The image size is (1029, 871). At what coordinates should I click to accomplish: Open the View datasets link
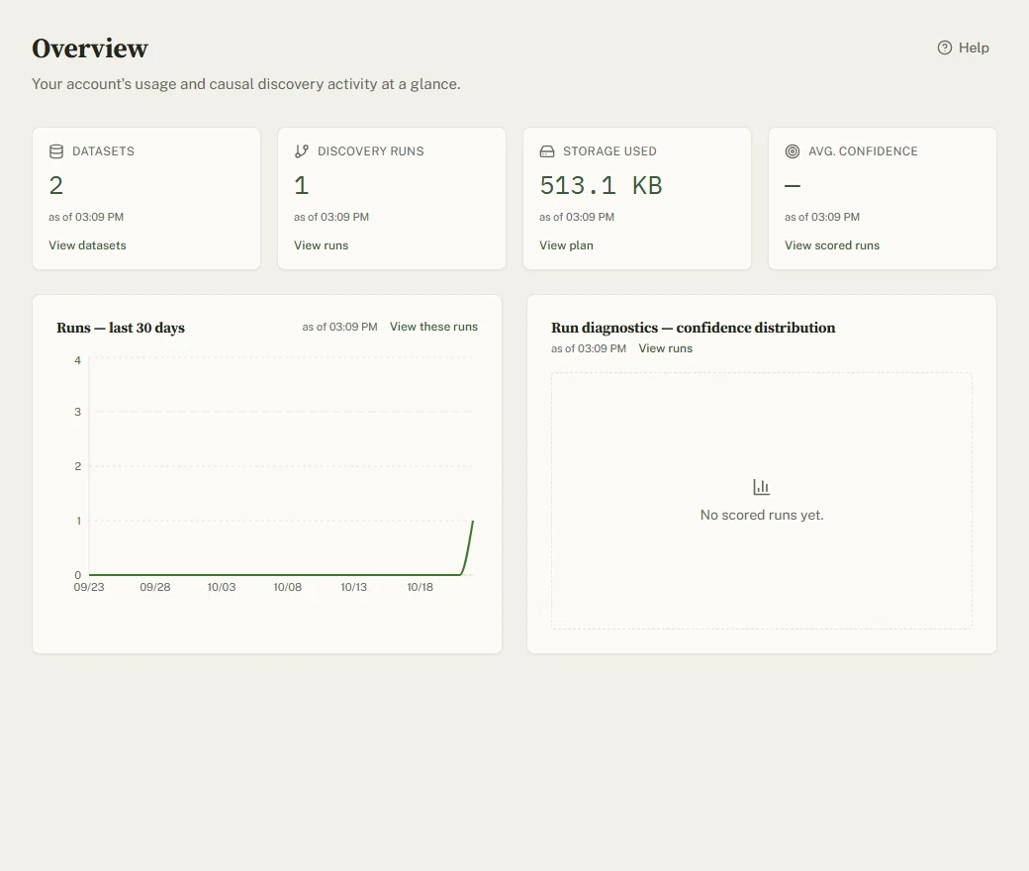point(87,245)
